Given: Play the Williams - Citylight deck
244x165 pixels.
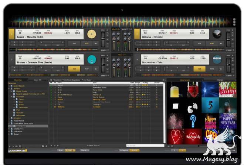Looking at the screenshot, I should click(x=212, y=43).
